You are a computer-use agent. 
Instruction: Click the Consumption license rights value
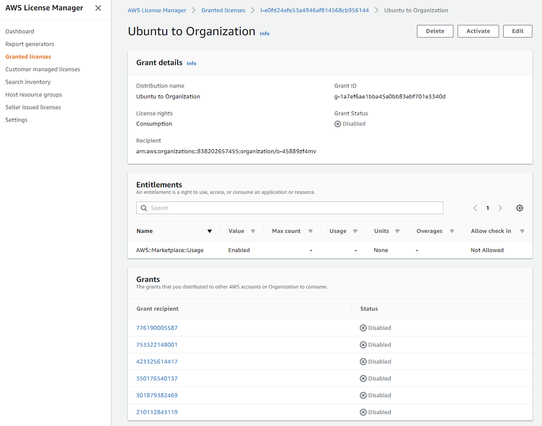pyautogui.click(x=154, y=124)
